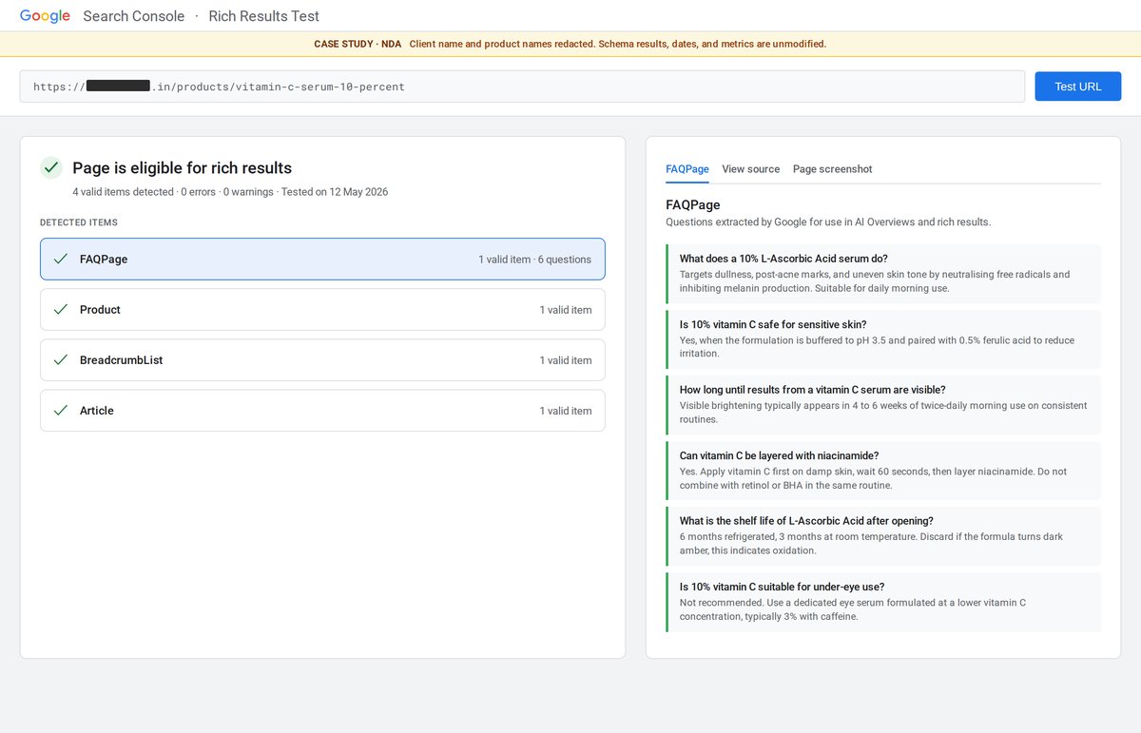This screenshot has width=1141, height=733.
Task: Select the FAQPage tab in details panel
Action: pyautogui.click(x=687, y=169)
